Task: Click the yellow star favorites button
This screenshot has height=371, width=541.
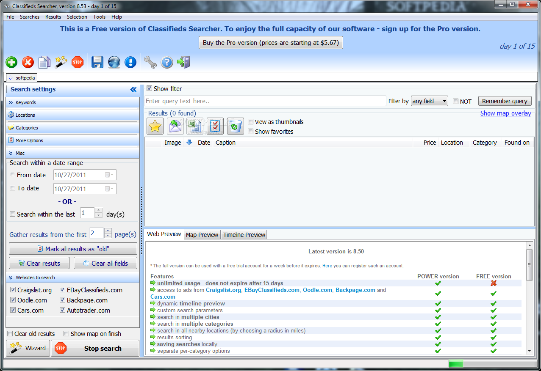Action: click(155, 126)
